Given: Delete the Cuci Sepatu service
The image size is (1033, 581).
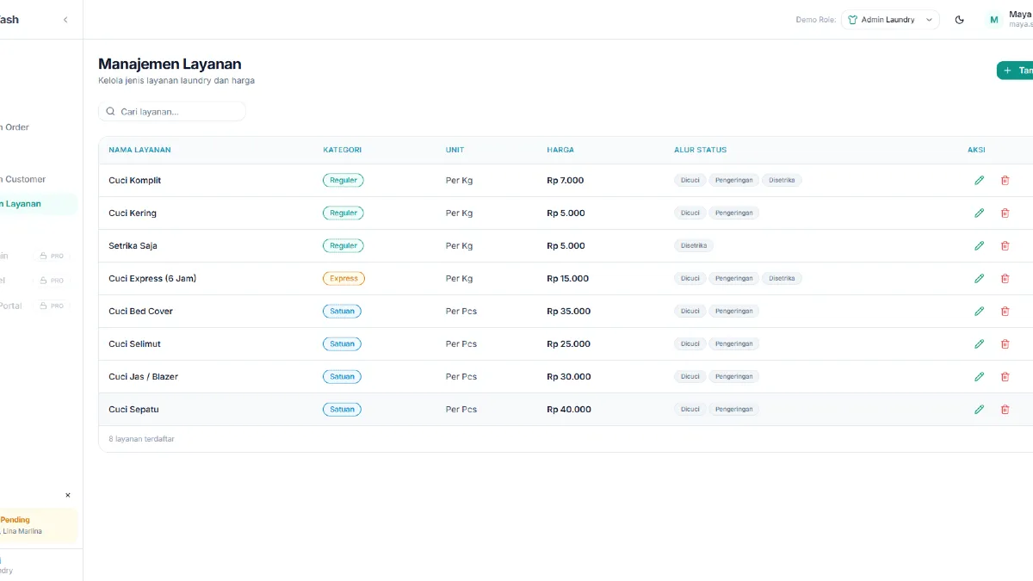Looking at the screenshot, I should click(1005, 409).
